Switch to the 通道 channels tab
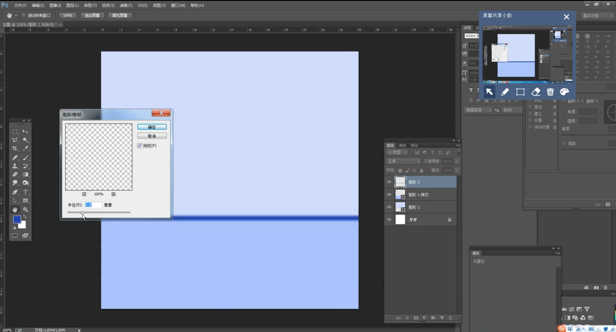 pyautogui.click(x=403, y=145)
